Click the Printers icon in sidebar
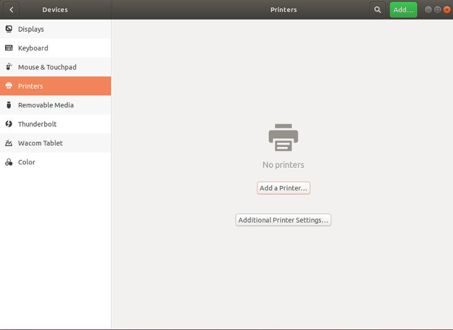 [x=9, y=86]
